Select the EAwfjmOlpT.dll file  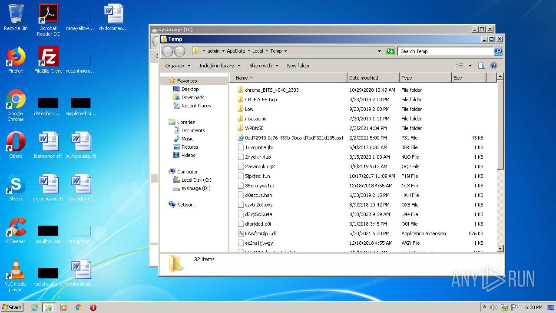coord(261,233)
